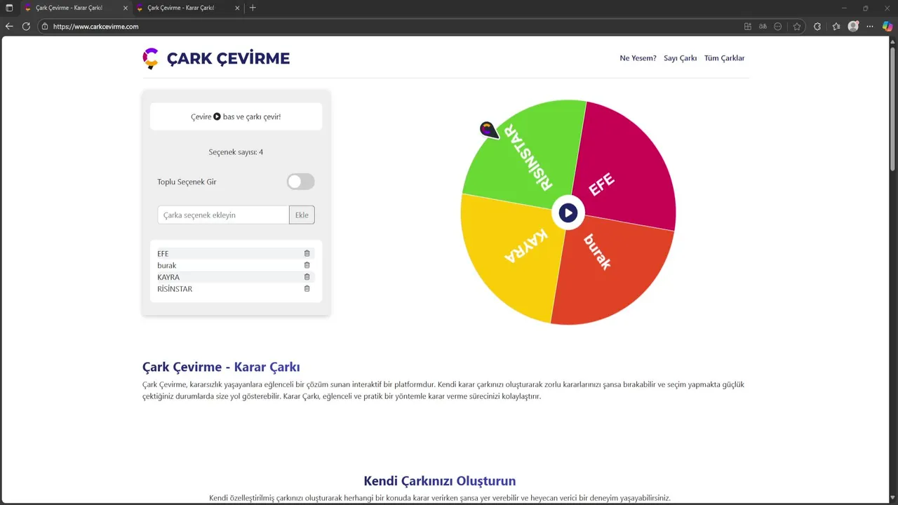This screenshot has width=898, height=505.
Task: Spin the wheel with the center play button
Action: point(568,213)
